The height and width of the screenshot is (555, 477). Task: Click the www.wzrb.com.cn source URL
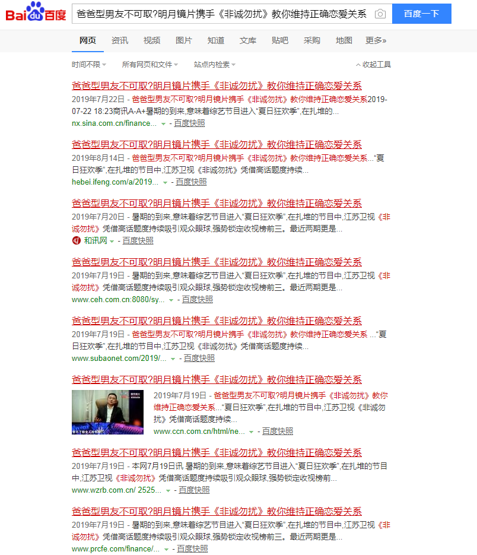[x=116, y=490]
